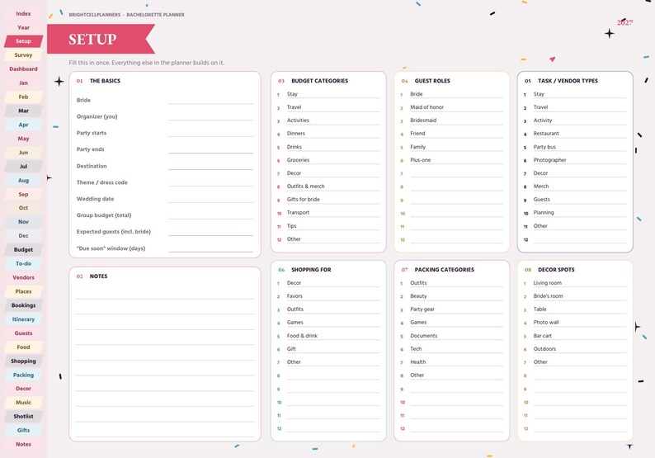Click the 'Bar cart' decor spot
Image resolution: width=655 pixels, height=458 pixels.
coord(542,336)
